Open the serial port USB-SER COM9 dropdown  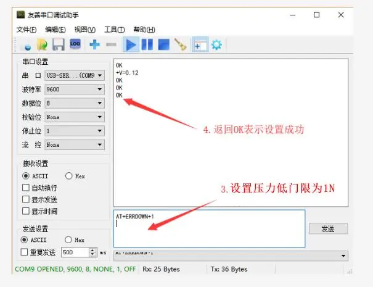(x=75, y=75)
